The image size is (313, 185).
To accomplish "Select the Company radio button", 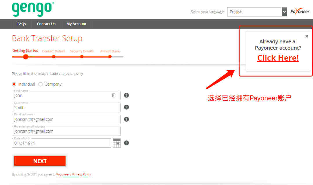I will (x=40, y=84).
